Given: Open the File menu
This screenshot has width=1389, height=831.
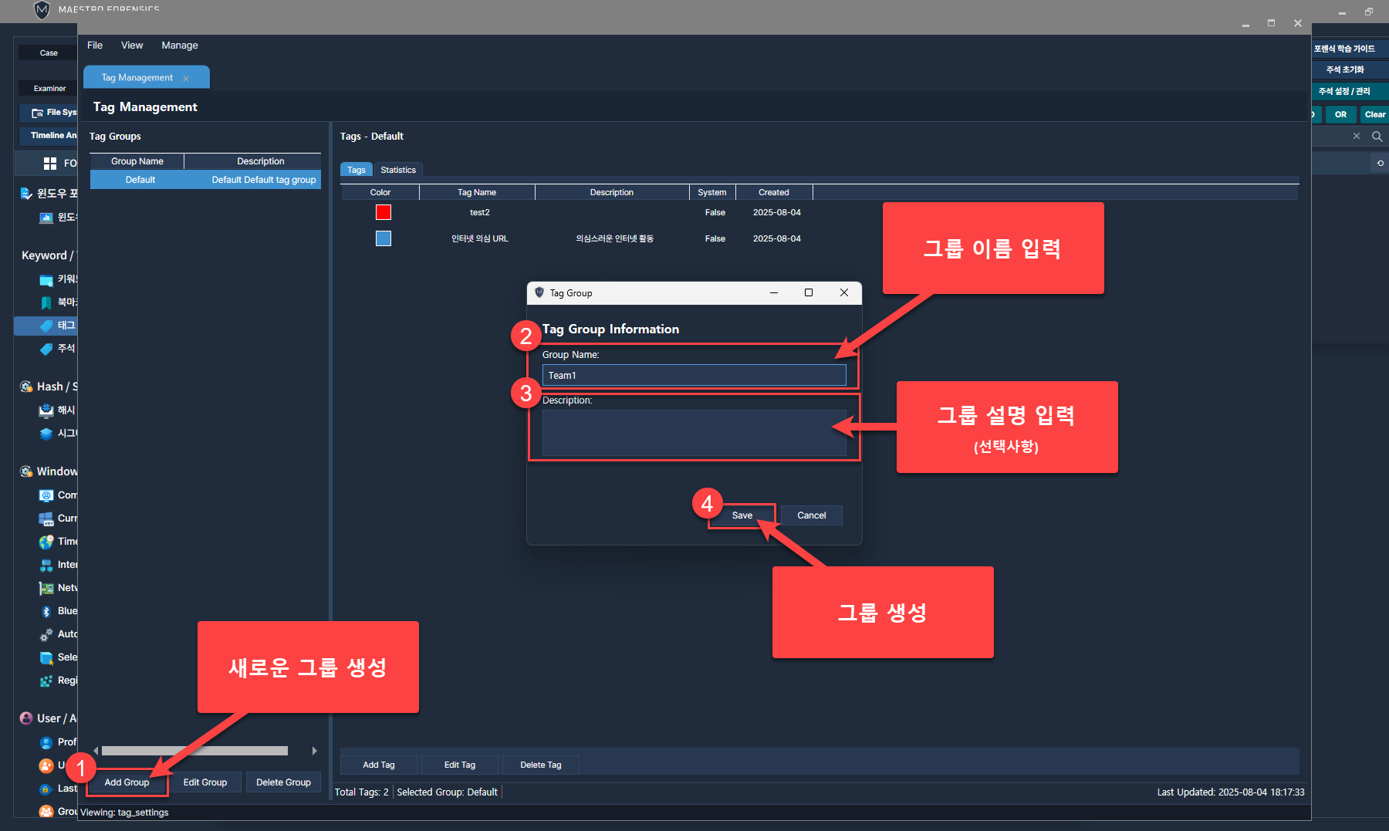Looking at the screenshot, I should coord(95,46).
